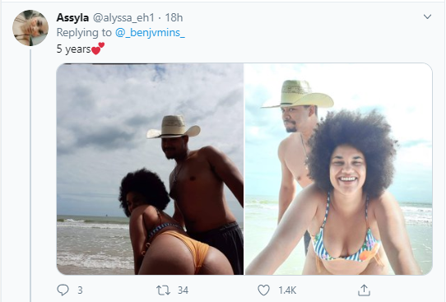This screenshot has width=446, height=302.
Task: Open the Assyla display name profile
Action: tap(72, 17)
